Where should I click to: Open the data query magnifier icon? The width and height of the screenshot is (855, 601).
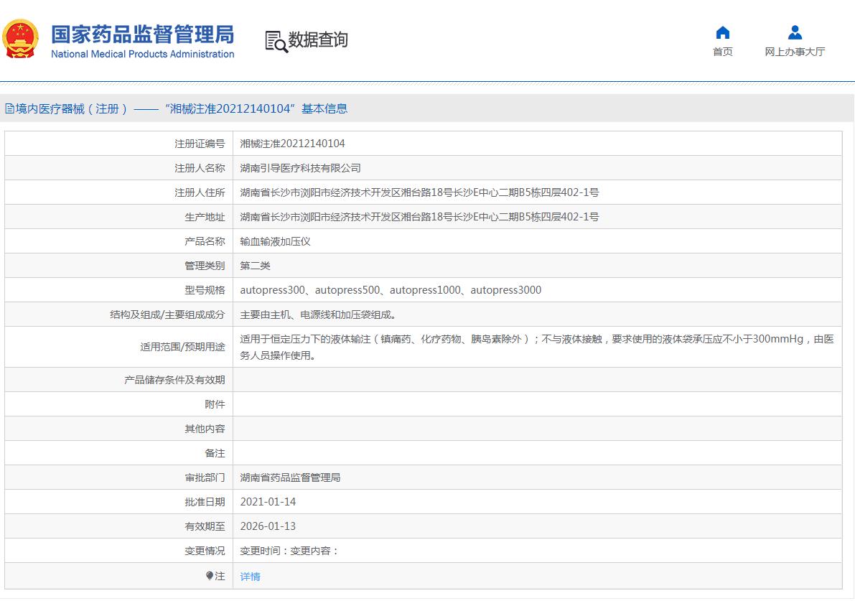point(276,42)
